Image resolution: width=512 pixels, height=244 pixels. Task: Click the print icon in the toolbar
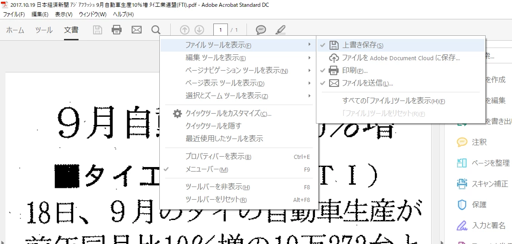click(x=117, y=30)
